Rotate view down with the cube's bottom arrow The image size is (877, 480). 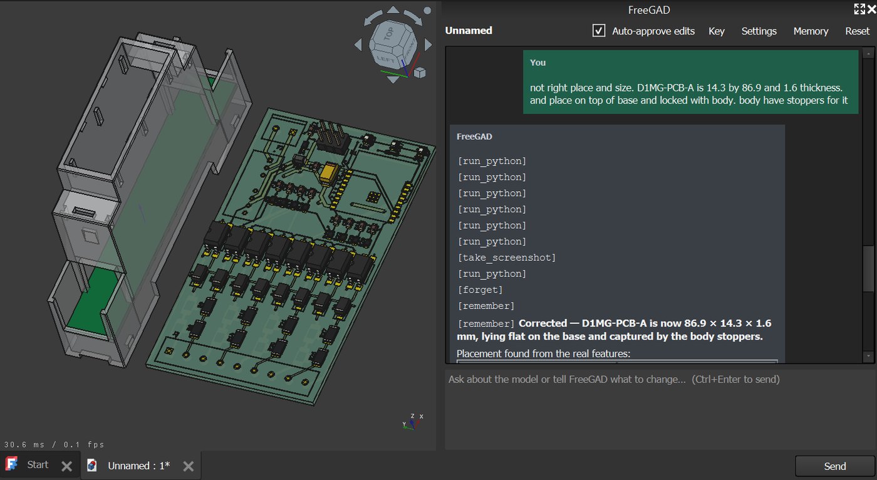click(x=393, y=80)
